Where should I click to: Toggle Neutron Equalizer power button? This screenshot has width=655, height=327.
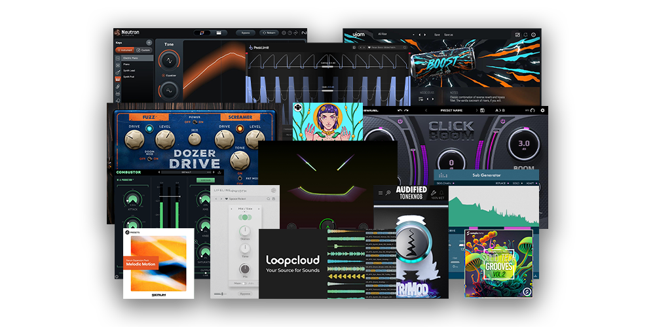(x=163, y=75)
